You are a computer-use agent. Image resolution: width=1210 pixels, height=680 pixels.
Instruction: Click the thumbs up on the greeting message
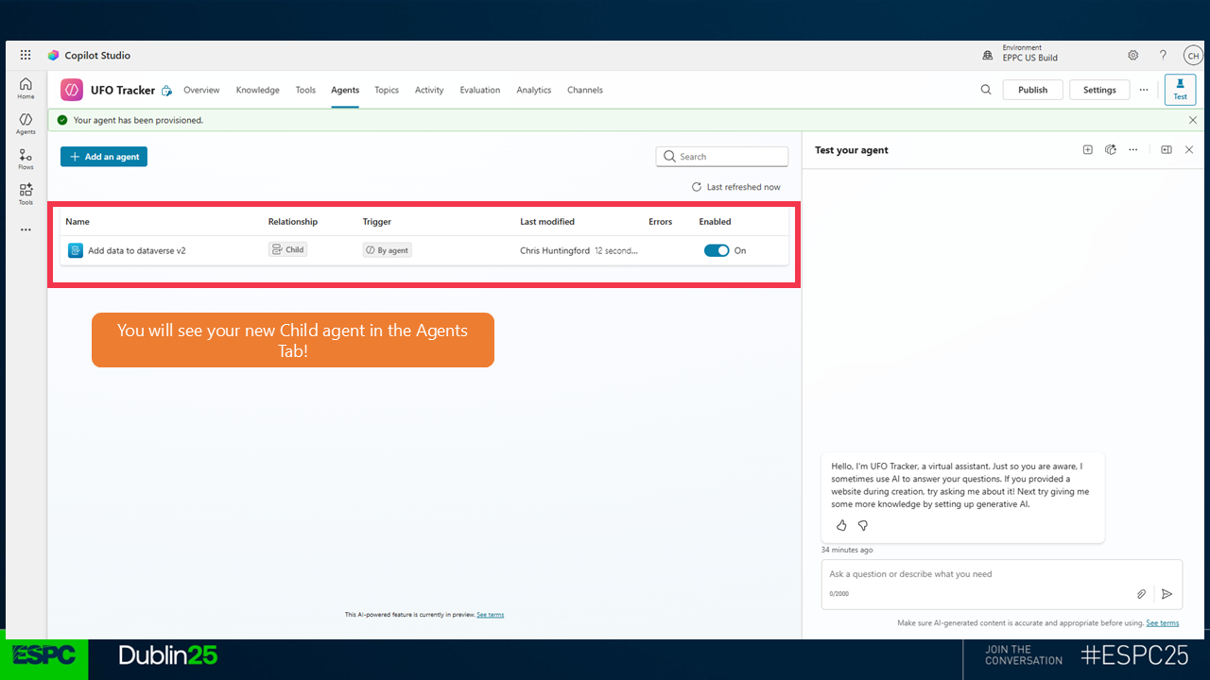coord(841,525)
